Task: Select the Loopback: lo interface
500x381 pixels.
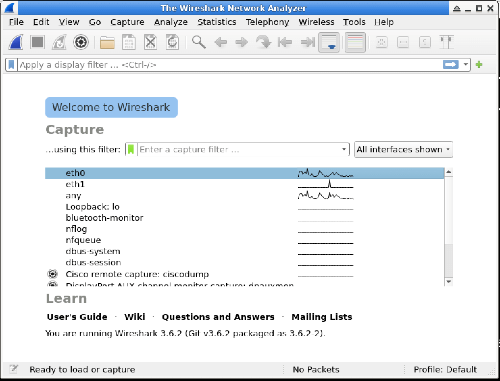Action: pyautogui.click(x=245, y=207)
